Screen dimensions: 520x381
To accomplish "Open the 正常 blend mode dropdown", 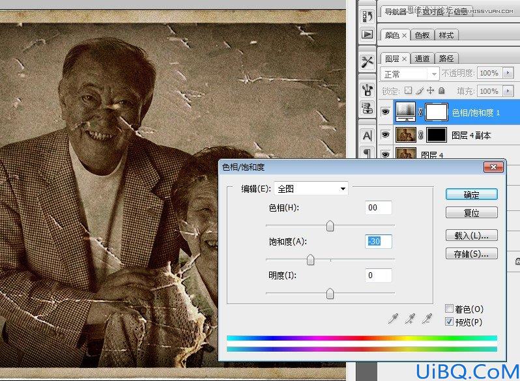I will [x=410, y=74].
